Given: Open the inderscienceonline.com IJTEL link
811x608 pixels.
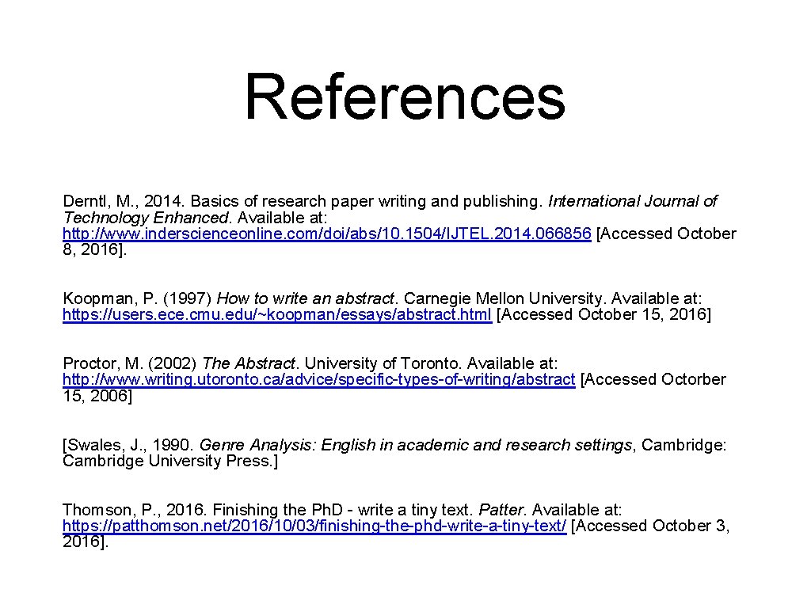Looking at the screenshot, I should click(327, 234).
